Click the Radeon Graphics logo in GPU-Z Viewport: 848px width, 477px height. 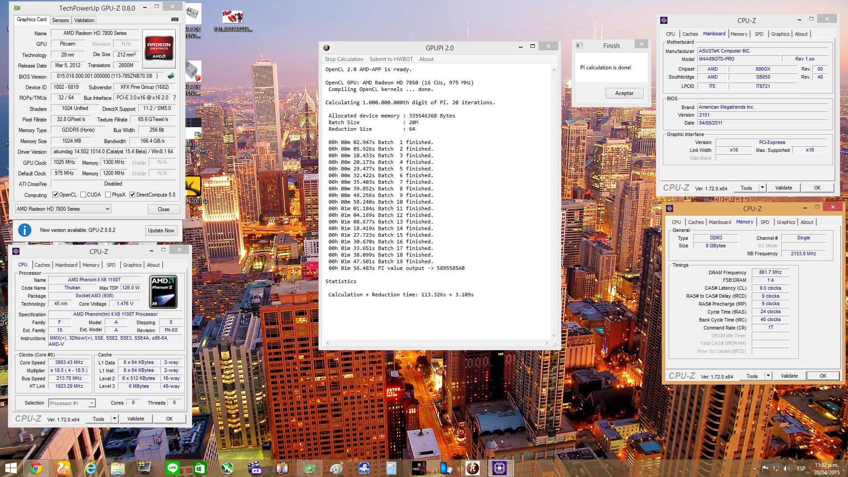(x=159, y=48)
